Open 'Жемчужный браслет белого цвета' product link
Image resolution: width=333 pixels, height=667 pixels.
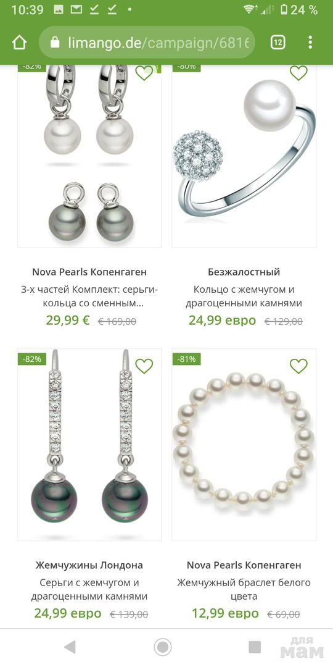tap(244, 589)
